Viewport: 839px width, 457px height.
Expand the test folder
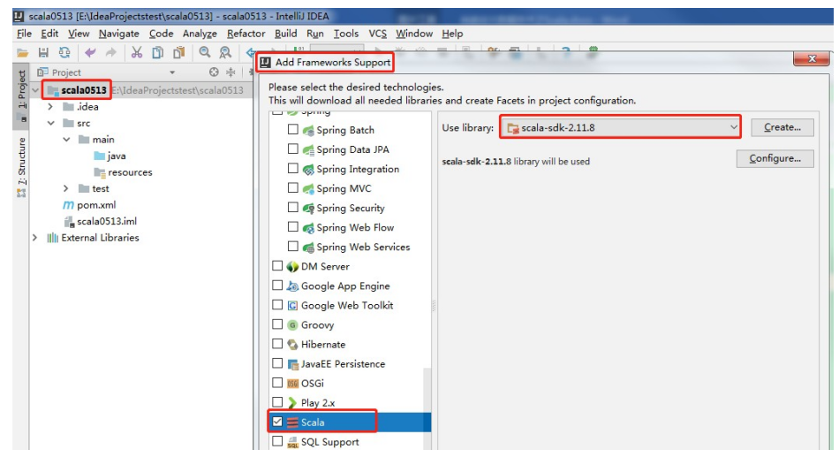[66, 188]
